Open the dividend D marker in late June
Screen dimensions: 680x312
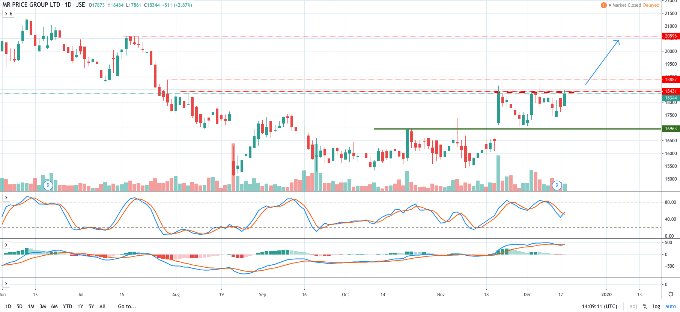pyautogui.click(x=48, y=185)
